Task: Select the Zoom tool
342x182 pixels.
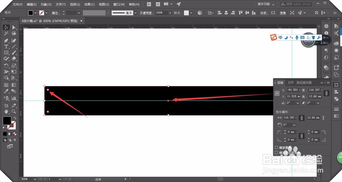Action: [x=14, y=111]
